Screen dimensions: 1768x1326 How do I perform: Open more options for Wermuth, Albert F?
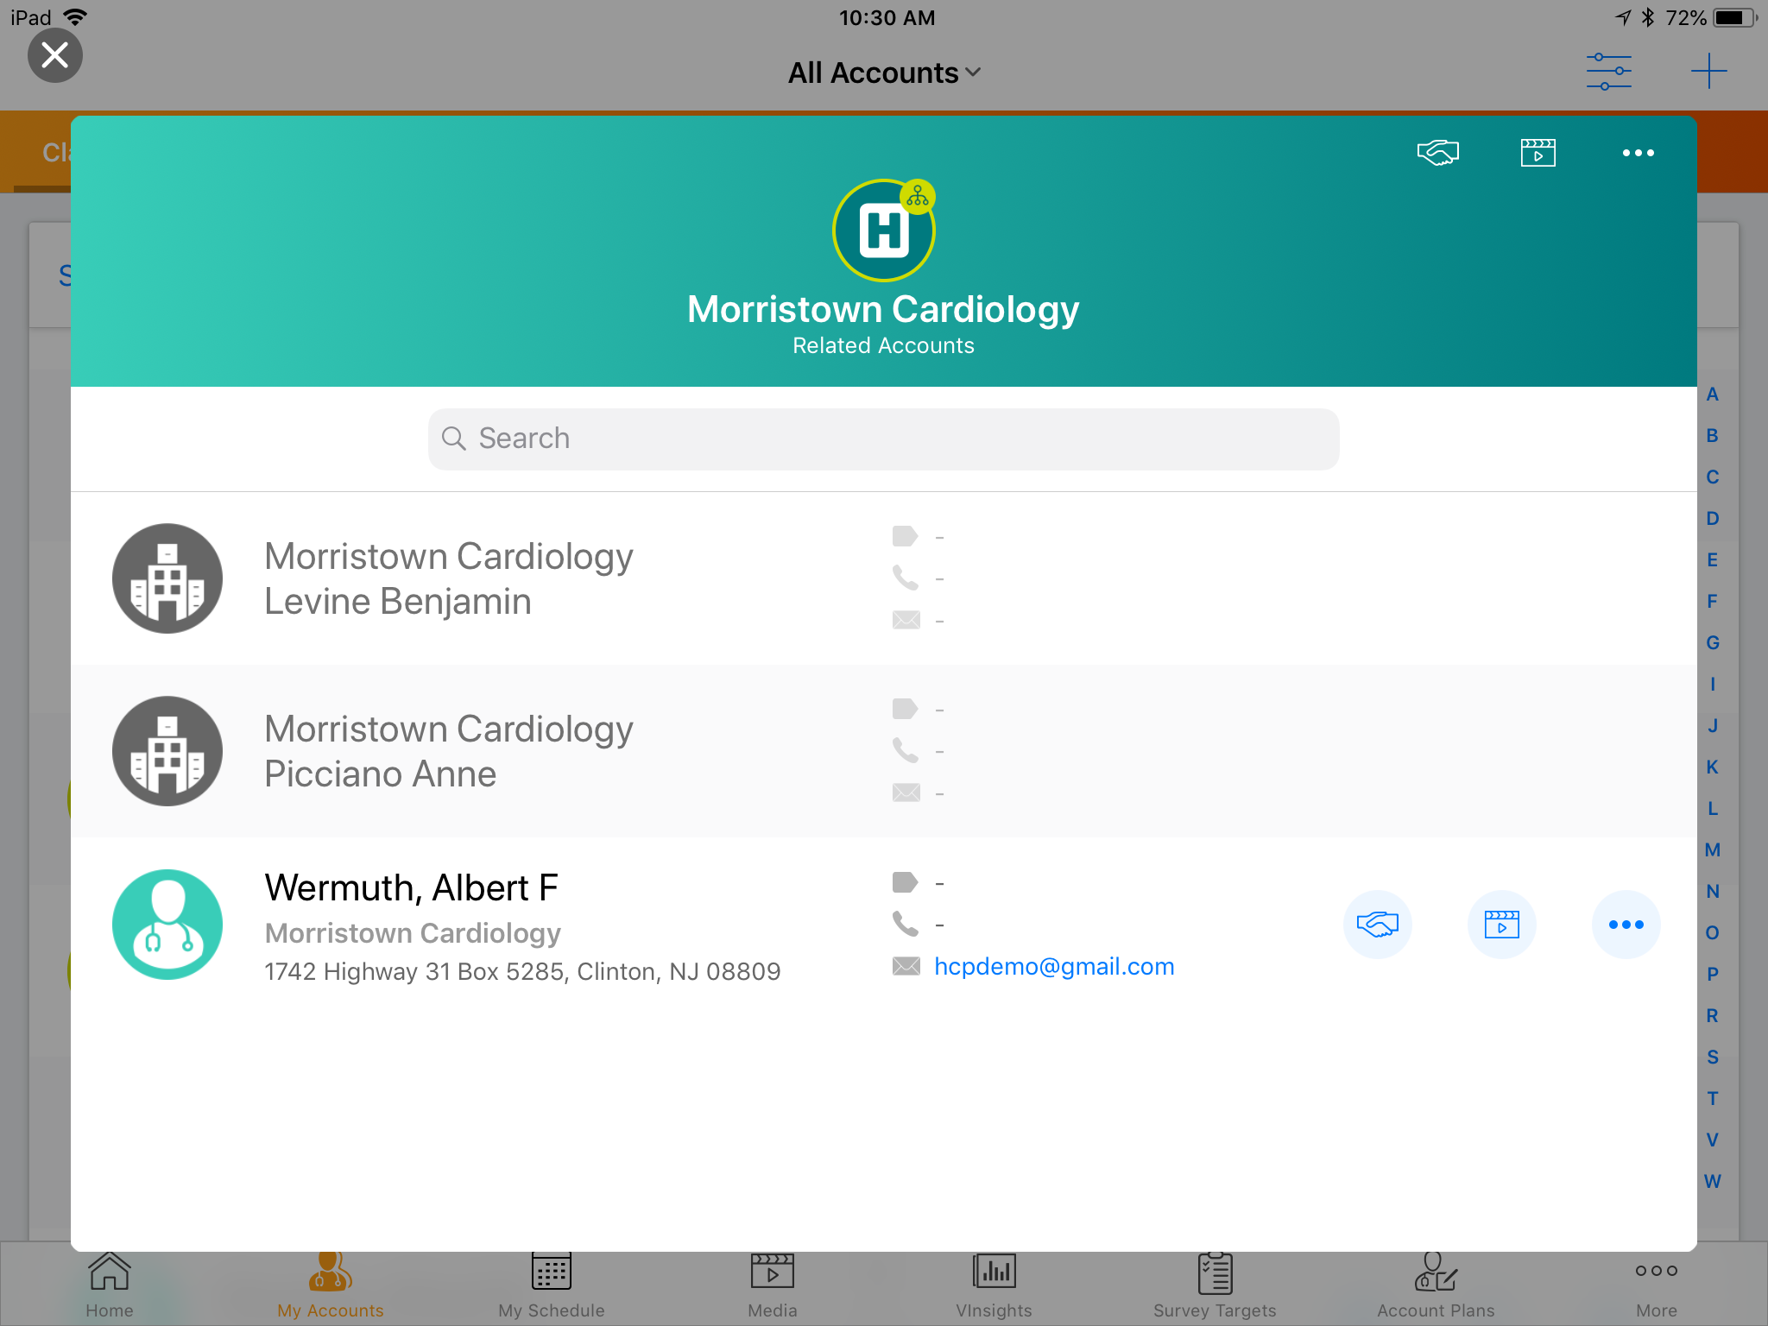(1626, 925)
